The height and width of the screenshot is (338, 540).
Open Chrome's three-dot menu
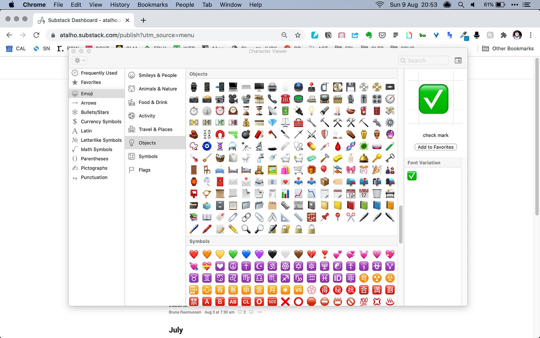click(x=531, y=35)
